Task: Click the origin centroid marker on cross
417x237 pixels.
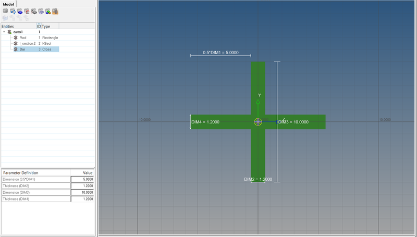Action: [257, 122]
